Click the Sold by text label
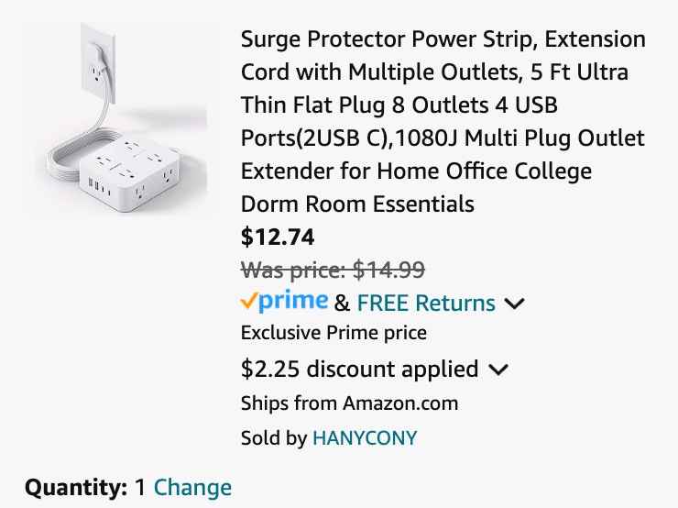Image resolution: width=678 pixels, height=508 pixels. point(274,438)
